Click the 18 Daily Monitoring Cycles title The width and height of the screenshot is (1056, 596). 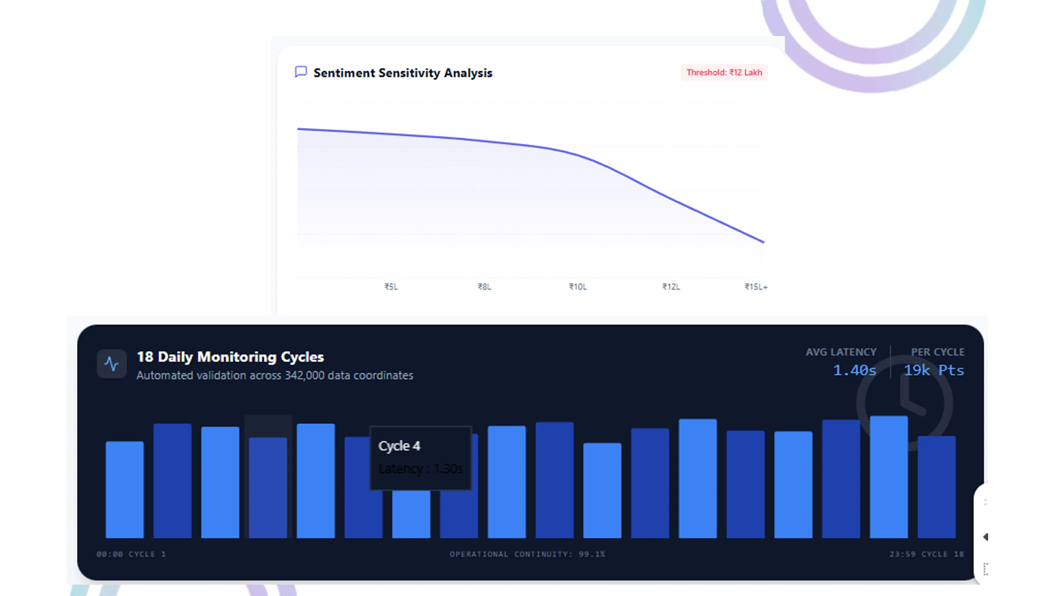tap(230, 357)
